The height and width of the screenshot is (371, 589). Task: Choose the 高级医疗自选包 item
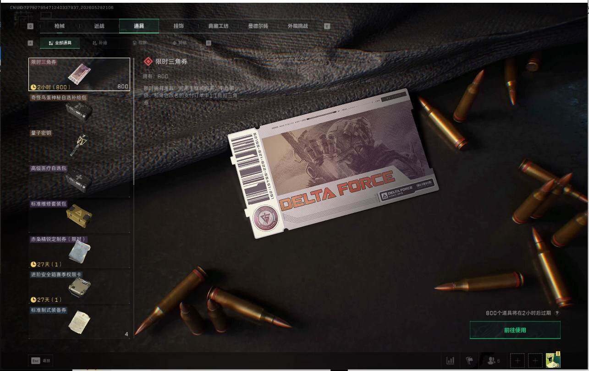pyautogui.click(x=79, y=180)
